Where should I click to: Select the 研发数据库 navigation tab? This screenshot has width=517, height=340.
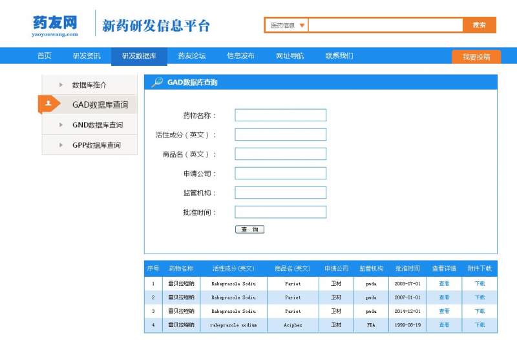coord(139,56)
